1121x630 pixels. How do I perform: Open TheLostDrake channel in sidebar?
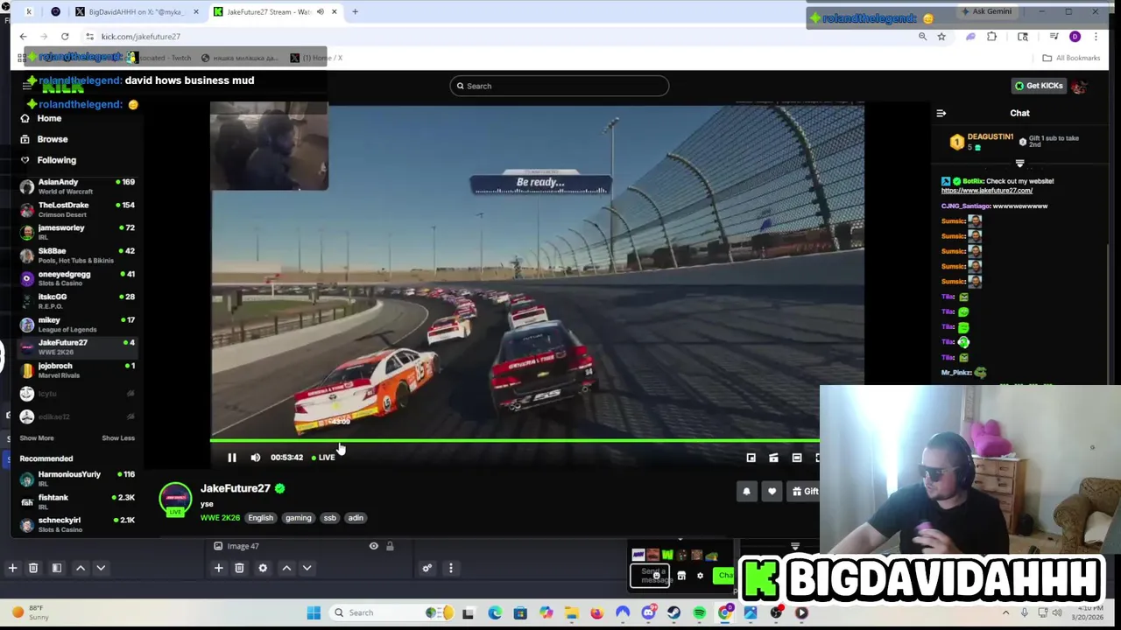[x=77, y=209]
